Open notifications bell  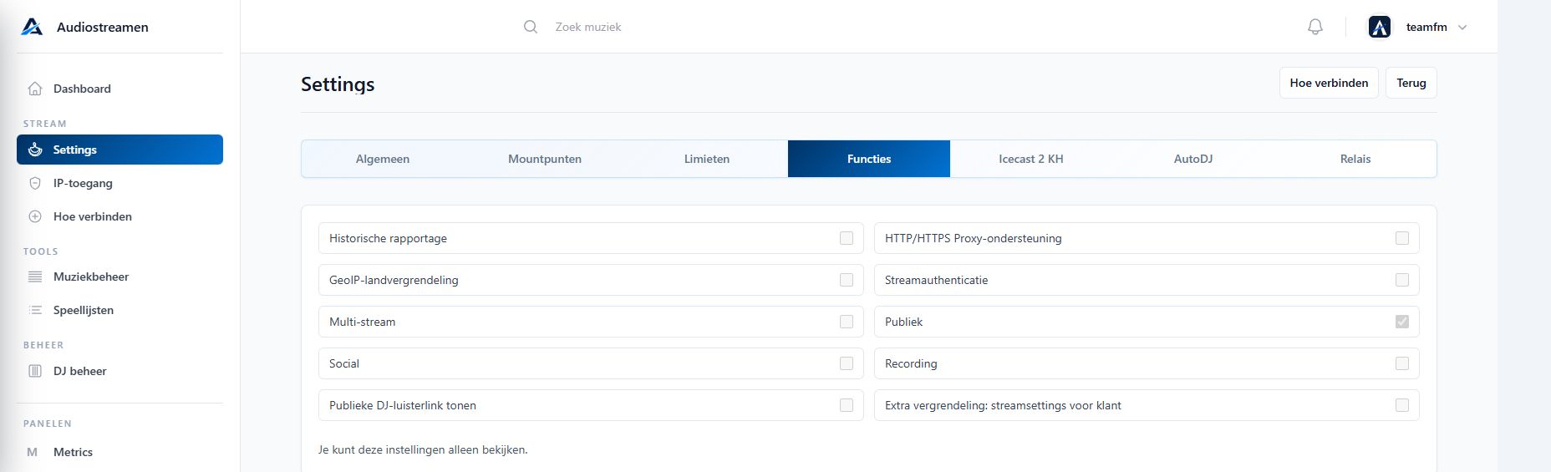point(1315,27)
